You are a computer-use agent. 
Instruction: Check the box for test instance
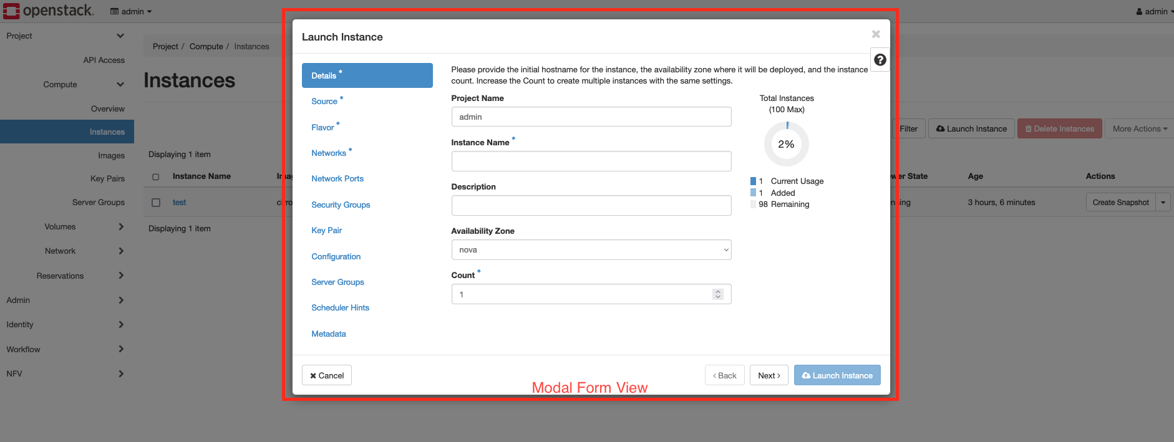(156, 203)
